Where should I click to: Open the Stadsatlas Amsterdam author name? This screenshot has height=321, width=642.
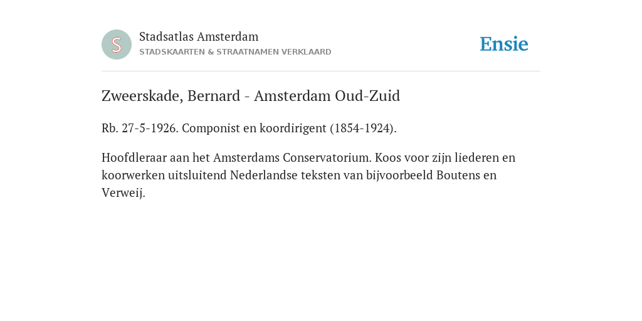[199, 36]
